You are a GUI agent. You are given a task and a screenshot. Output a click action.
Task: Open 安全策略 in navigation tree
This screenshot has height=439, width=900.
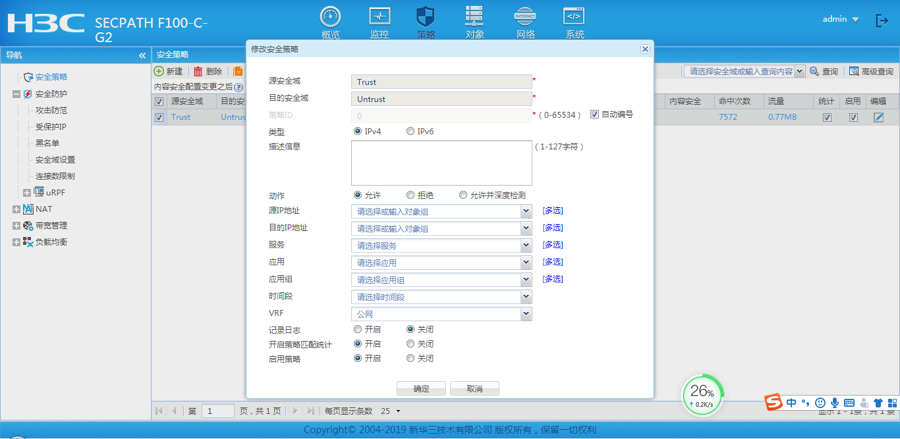(x=51, y=77)
